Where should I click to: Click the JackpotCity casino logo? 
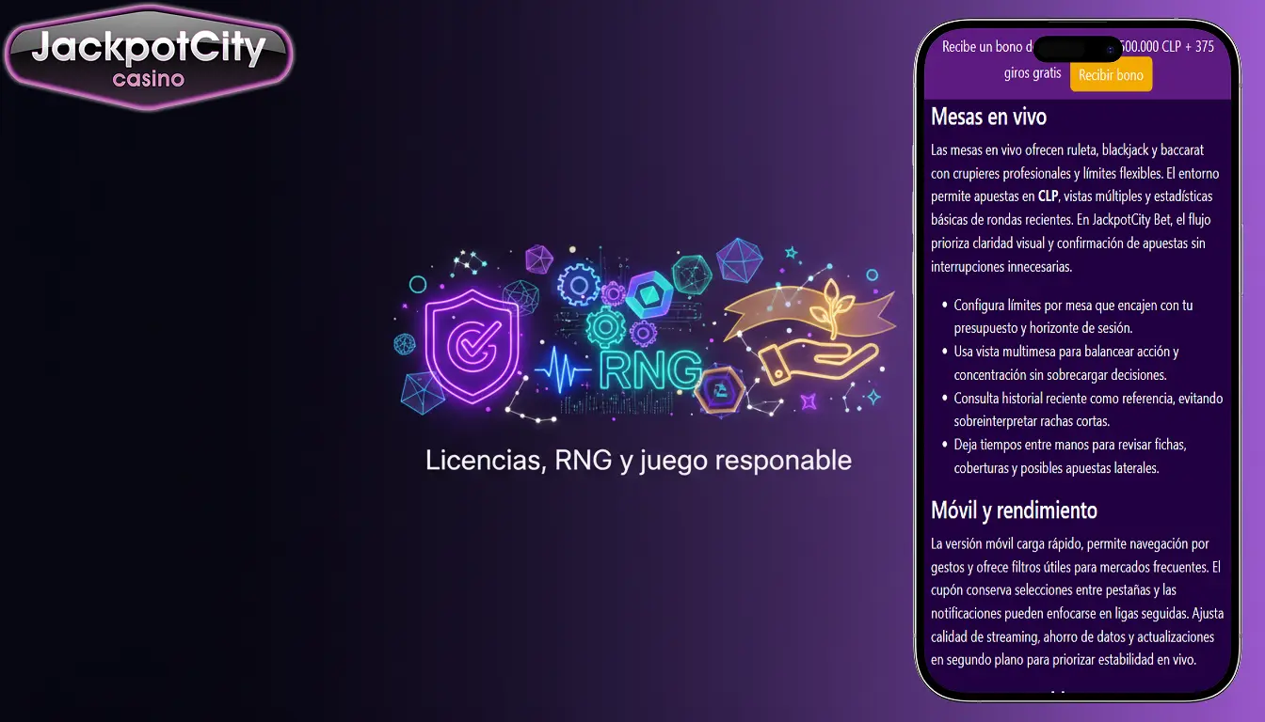click(149, 57)
